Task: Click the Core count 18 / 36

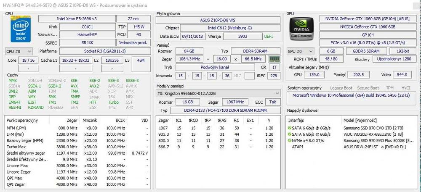Action: point(29,60)
